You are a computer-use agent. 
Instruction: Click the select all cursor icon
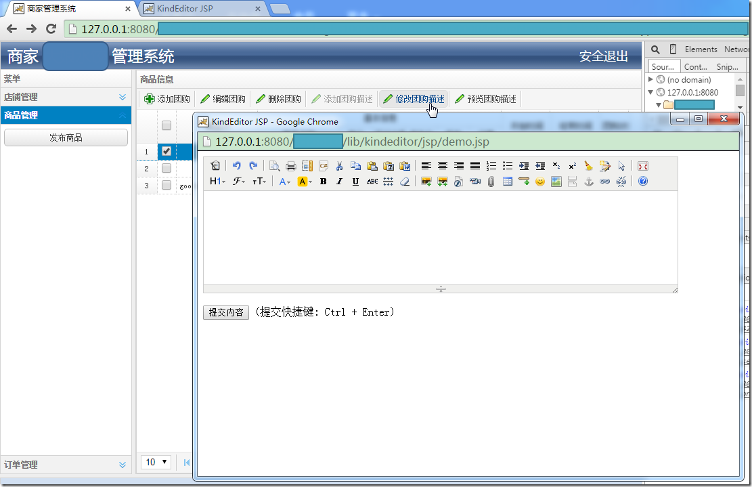621,166
